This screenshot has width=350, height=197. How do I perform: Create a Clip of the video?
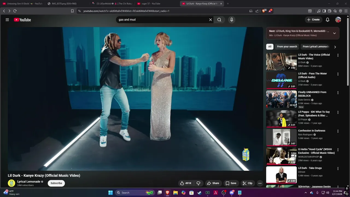pyautogui.click(x=247, y=183)
